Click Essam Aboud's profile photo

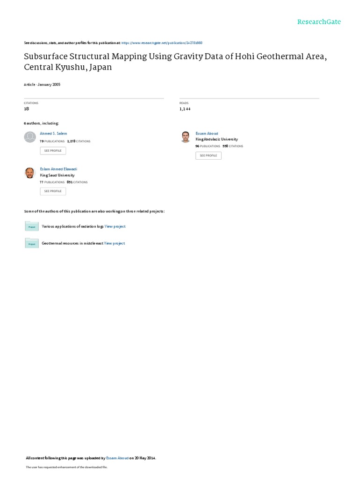[x=186, y=136]
